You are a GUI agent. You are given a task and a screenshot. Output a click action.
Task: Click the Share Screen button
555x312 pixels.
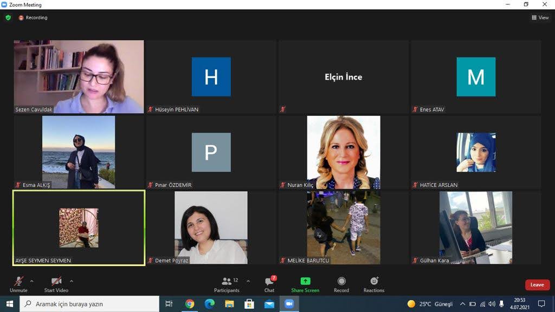click(x=305, y=284)
